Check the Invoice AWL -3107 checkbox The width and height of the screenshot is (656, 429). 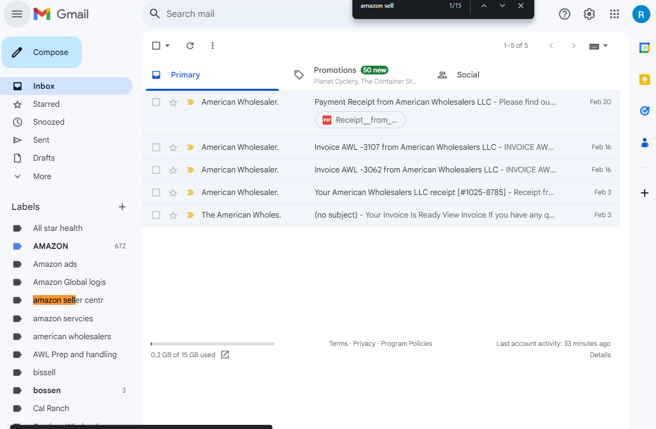(156, 147)
